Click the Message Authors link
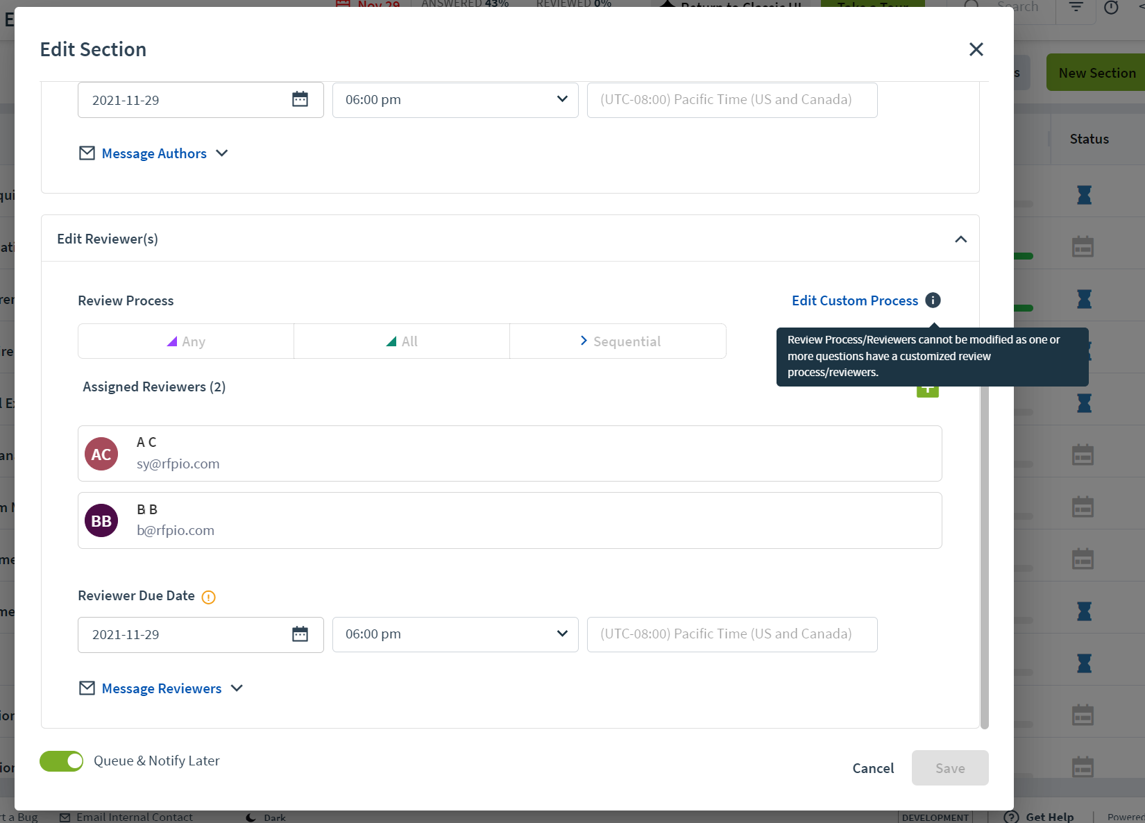1145x823 pixels. (x=154, y=153)
